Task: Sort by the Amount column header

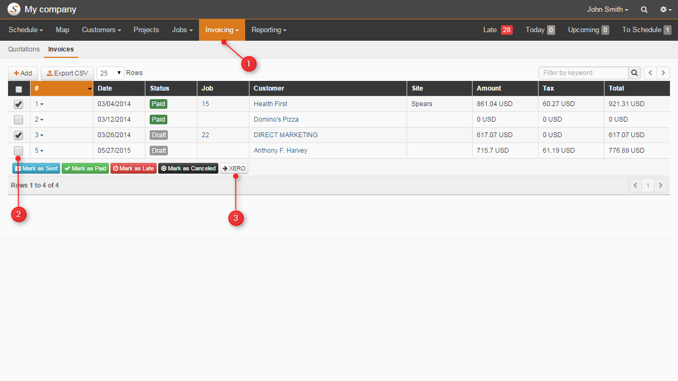Action: 505,88
